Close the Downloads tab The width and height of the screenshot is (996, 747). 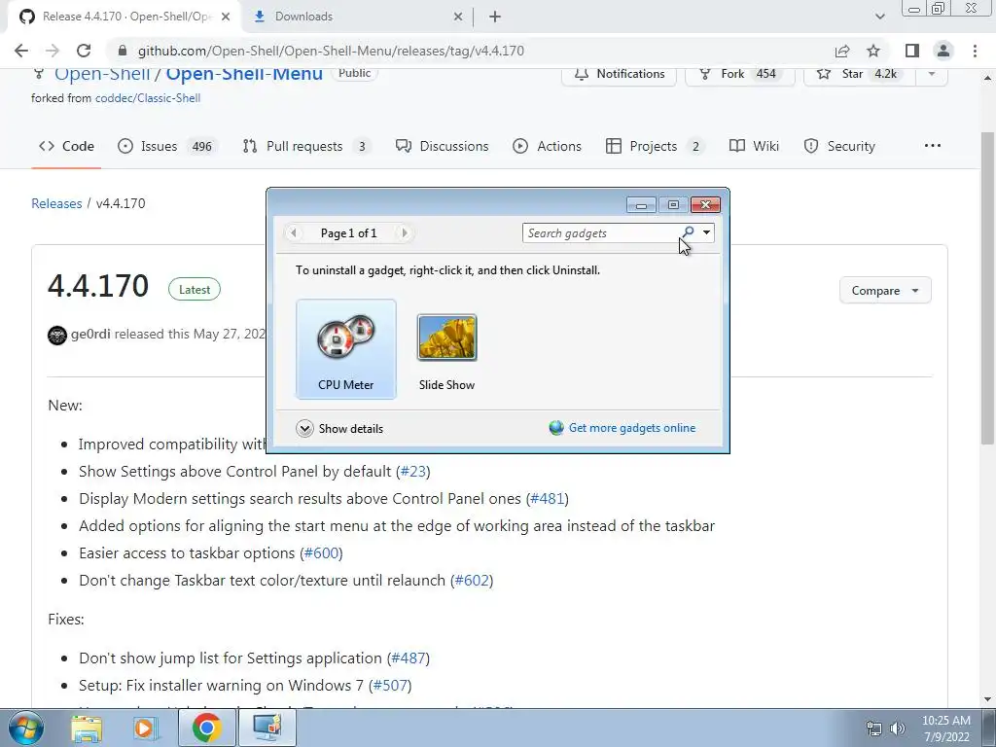(458, 18)
